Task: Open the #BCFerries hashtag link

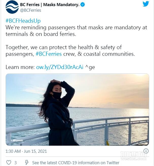Action: (49, 54)
